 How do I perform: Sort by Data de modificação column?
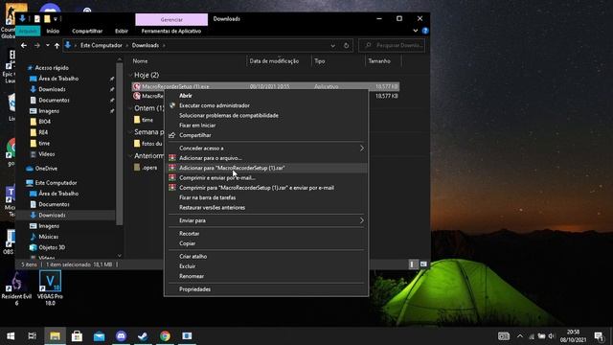(x=274, y=61)
